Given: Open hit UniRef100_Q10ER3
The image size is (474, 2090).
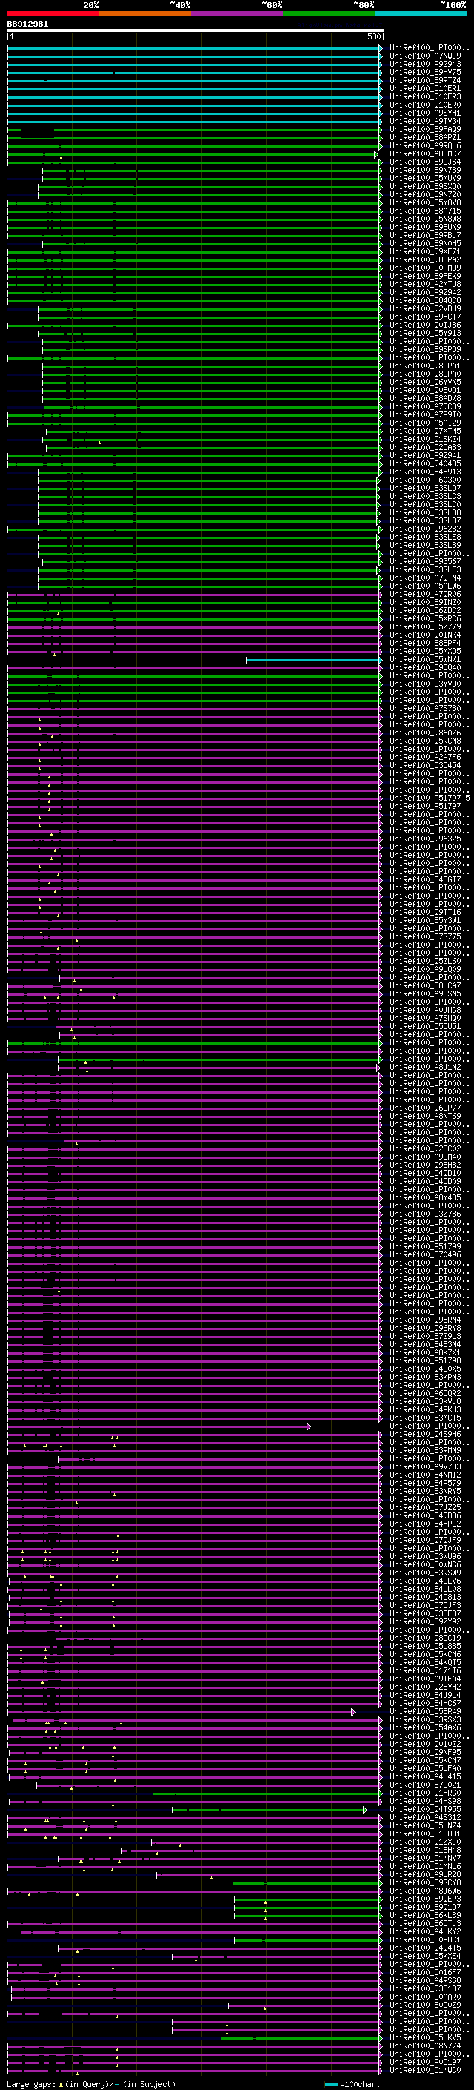Looking at the screenshot, I should 425,96.
